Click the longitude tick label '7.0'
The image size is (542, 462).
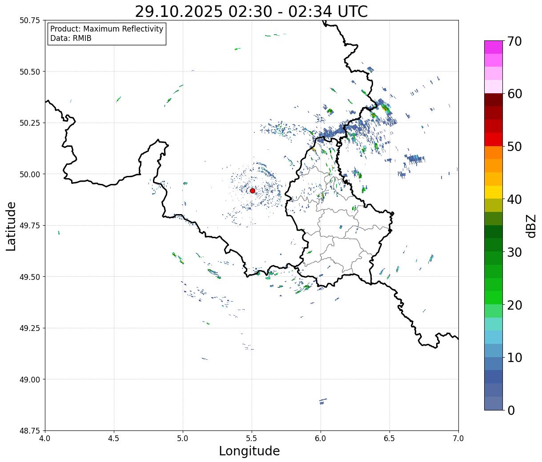click(458, 438)
